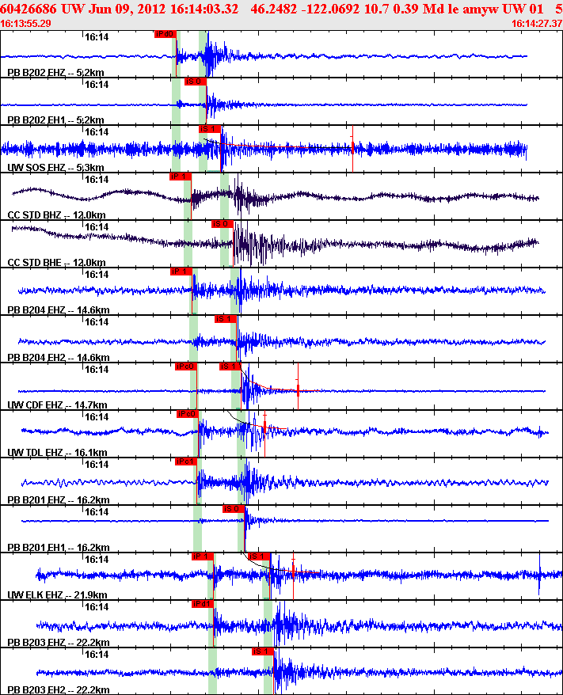
Task: Select the iS 1 pick flag on B203 EH2
Action: pos(262,651)
